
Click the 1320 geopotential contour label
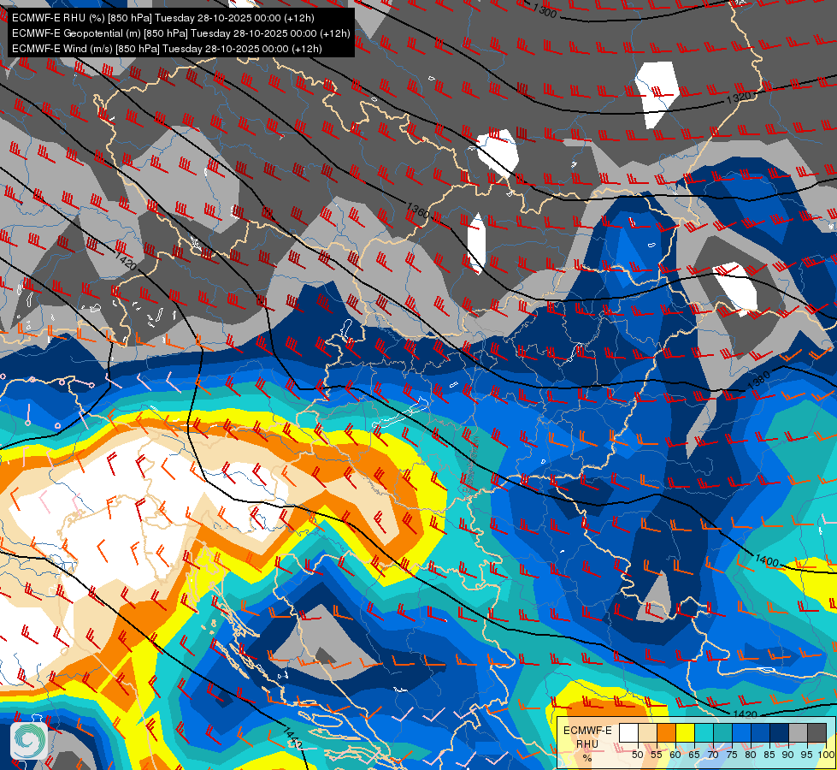pyautogui.click(x=739, y=98)
